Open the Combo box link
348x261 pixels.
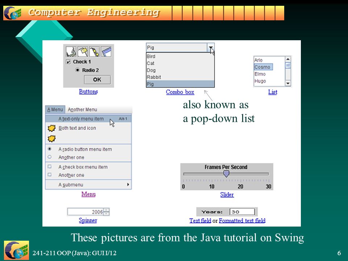click(x=180, y=92)
